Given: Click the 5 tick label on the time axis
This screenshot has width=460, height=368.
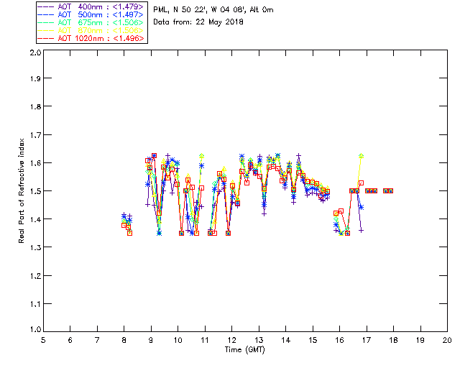Looking at the screenshot, I should pyautogui.click(x=43, y=340).
